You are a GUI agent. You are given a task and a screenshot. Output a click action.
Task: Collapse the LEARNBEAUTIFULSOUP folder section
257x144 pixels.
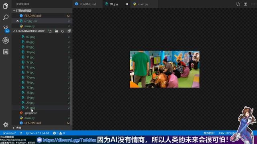30,31
